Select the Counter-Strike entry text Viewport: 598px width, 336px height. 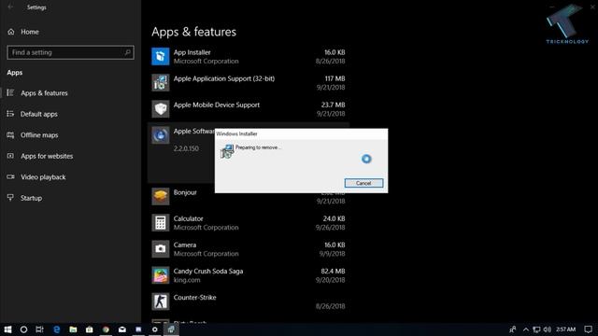194,297
